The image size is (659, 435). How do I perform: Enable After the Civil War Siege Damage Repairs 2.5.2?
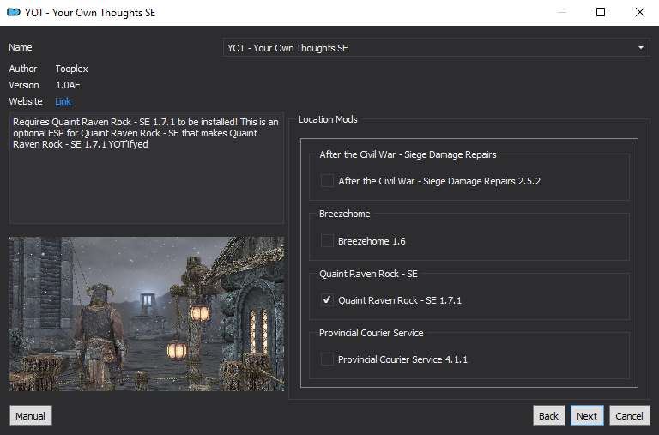(327, 181)
